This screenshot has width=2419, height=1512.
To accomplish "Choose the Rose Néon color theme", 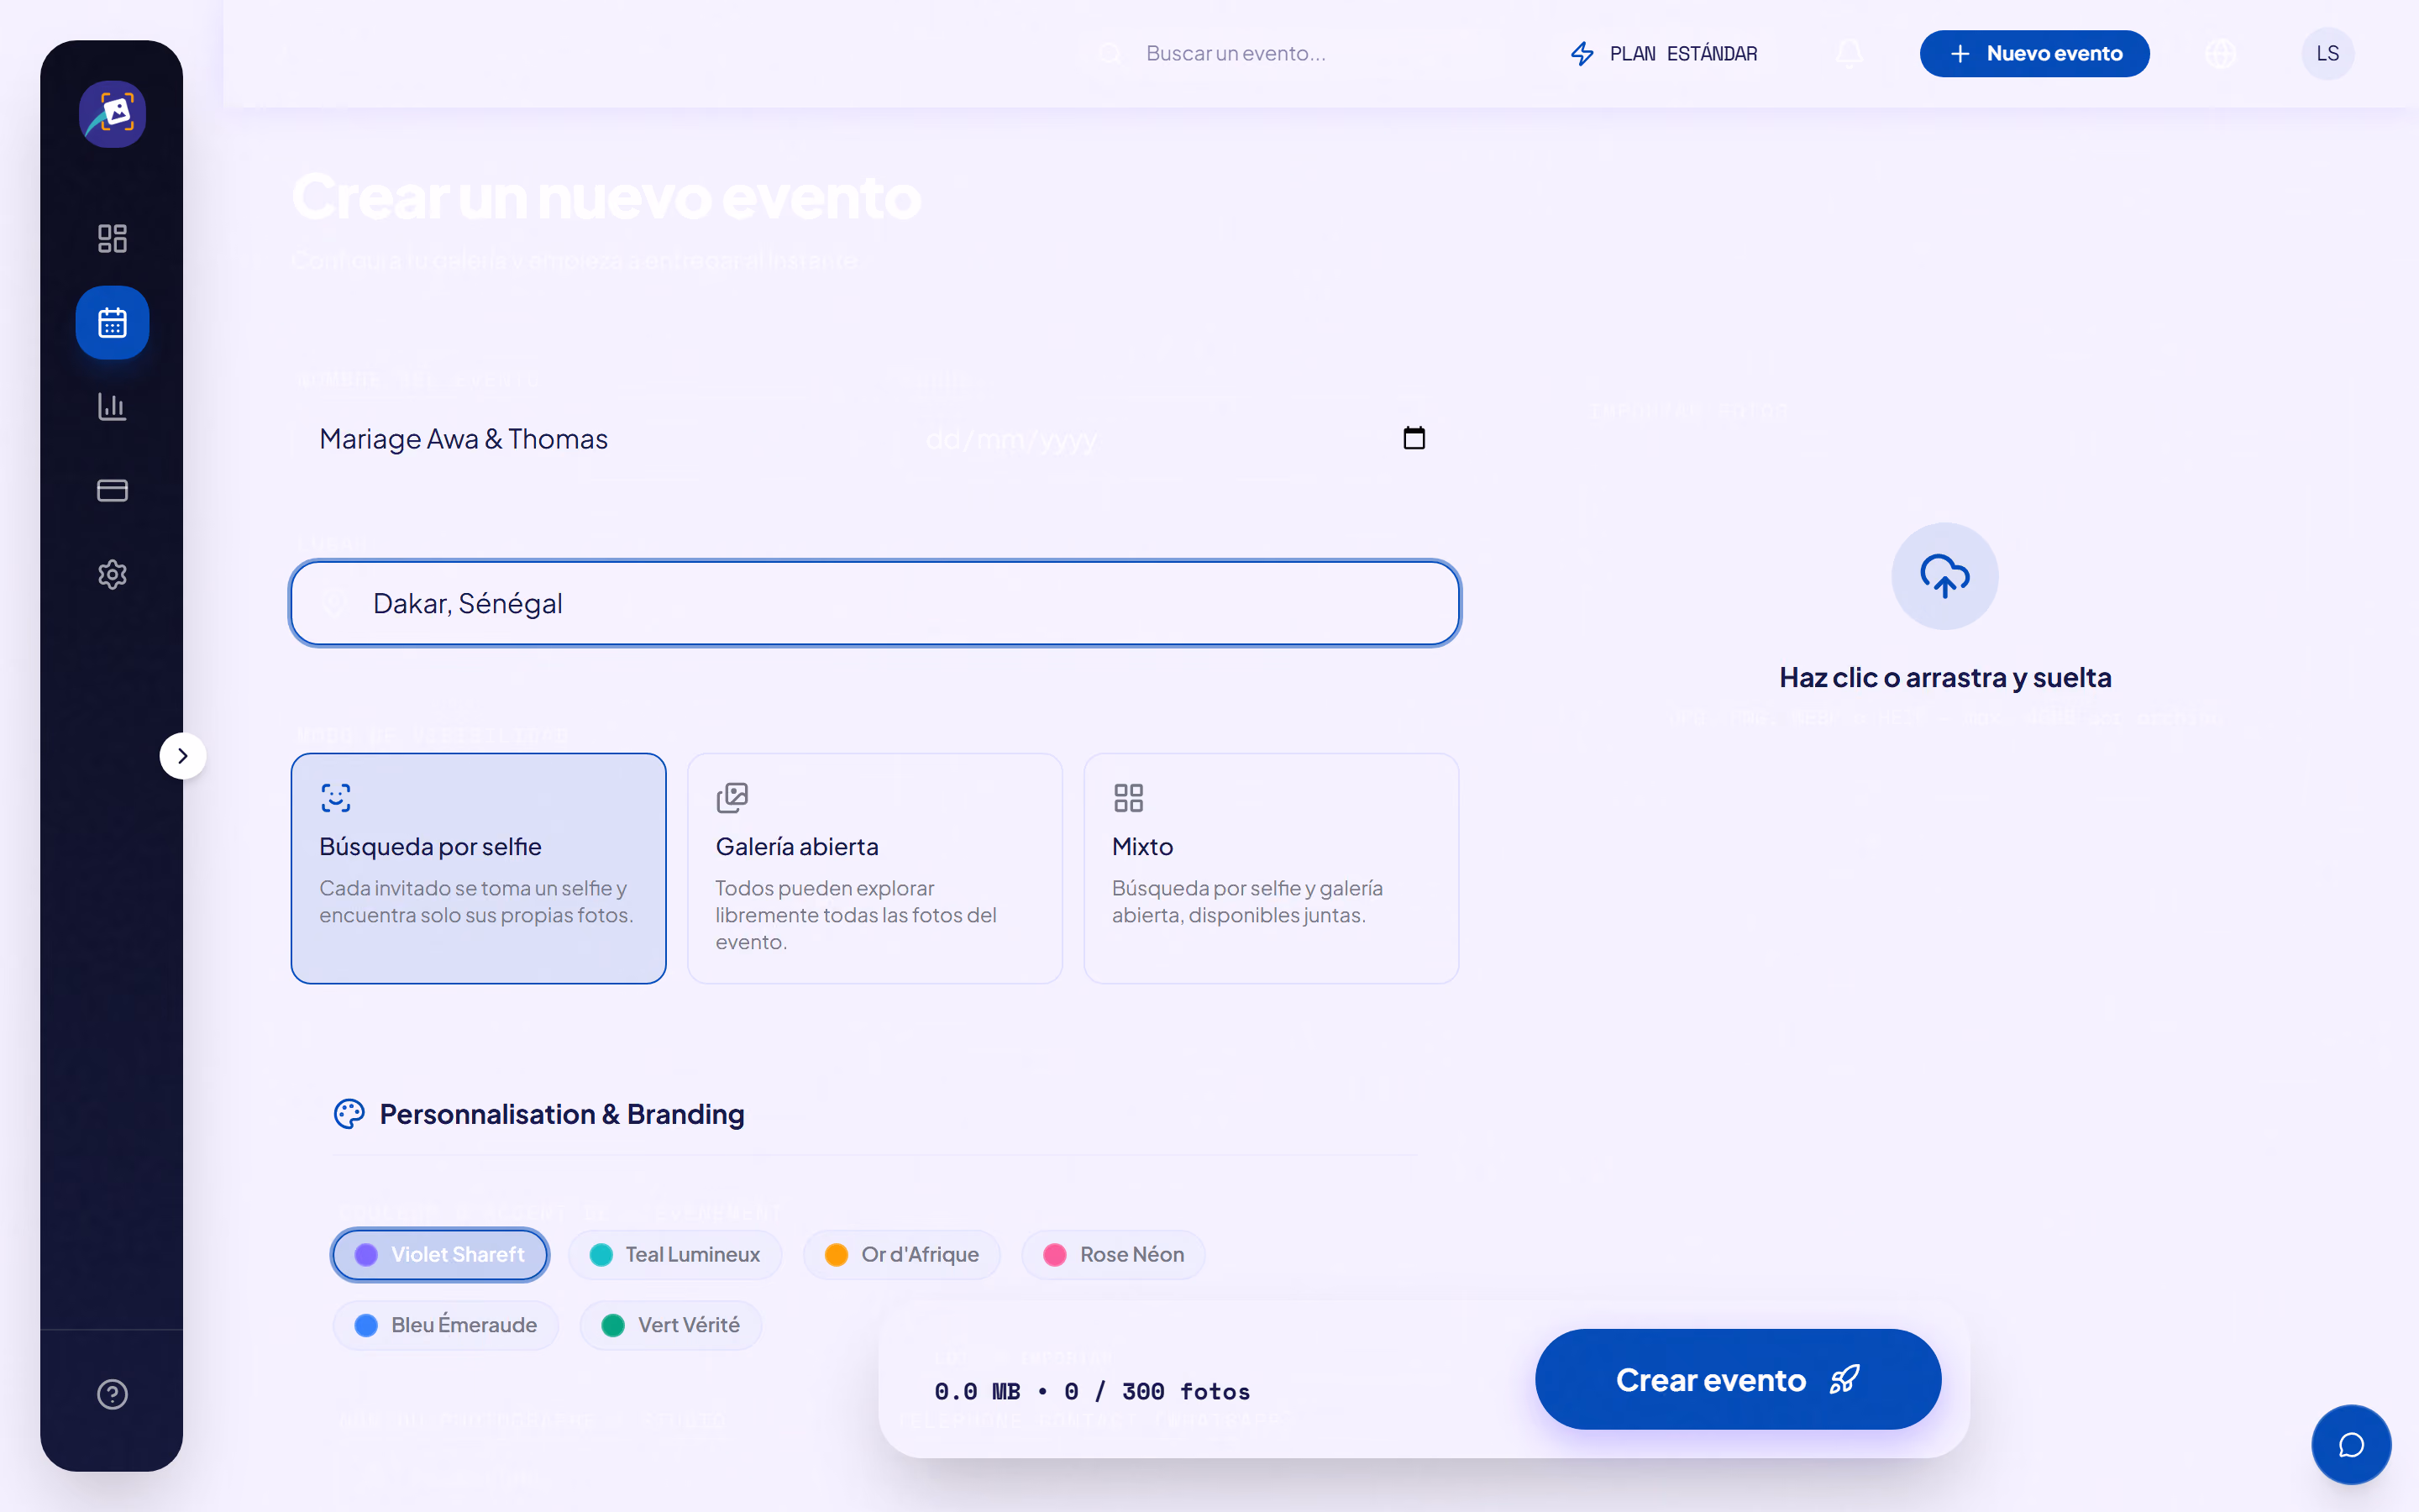I will 1114,1254.
